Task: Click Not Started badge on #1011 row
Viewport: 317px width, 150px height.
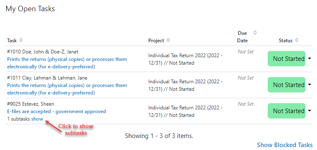Action: [x=286, y=85]
